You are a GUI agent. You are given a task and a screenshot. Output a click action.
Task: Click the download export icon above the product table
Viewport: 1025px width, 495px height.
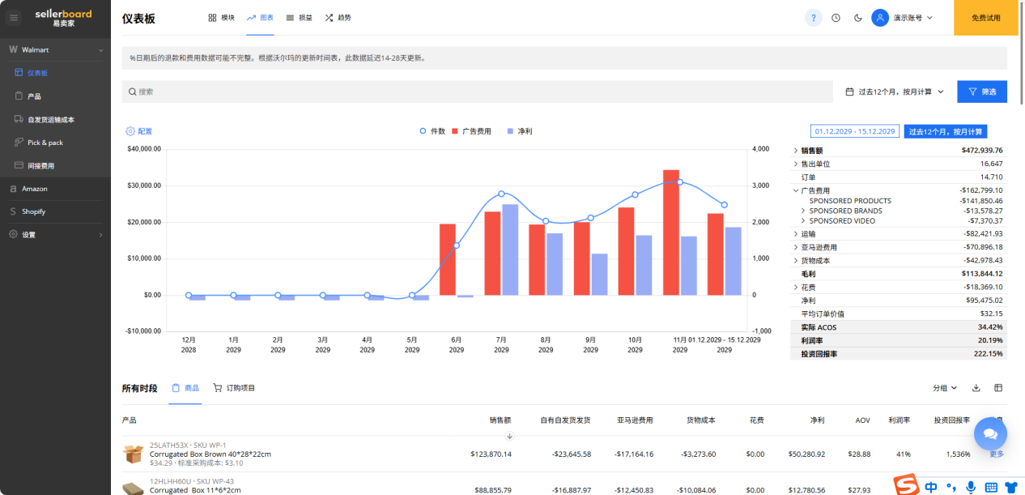[976, 388]
